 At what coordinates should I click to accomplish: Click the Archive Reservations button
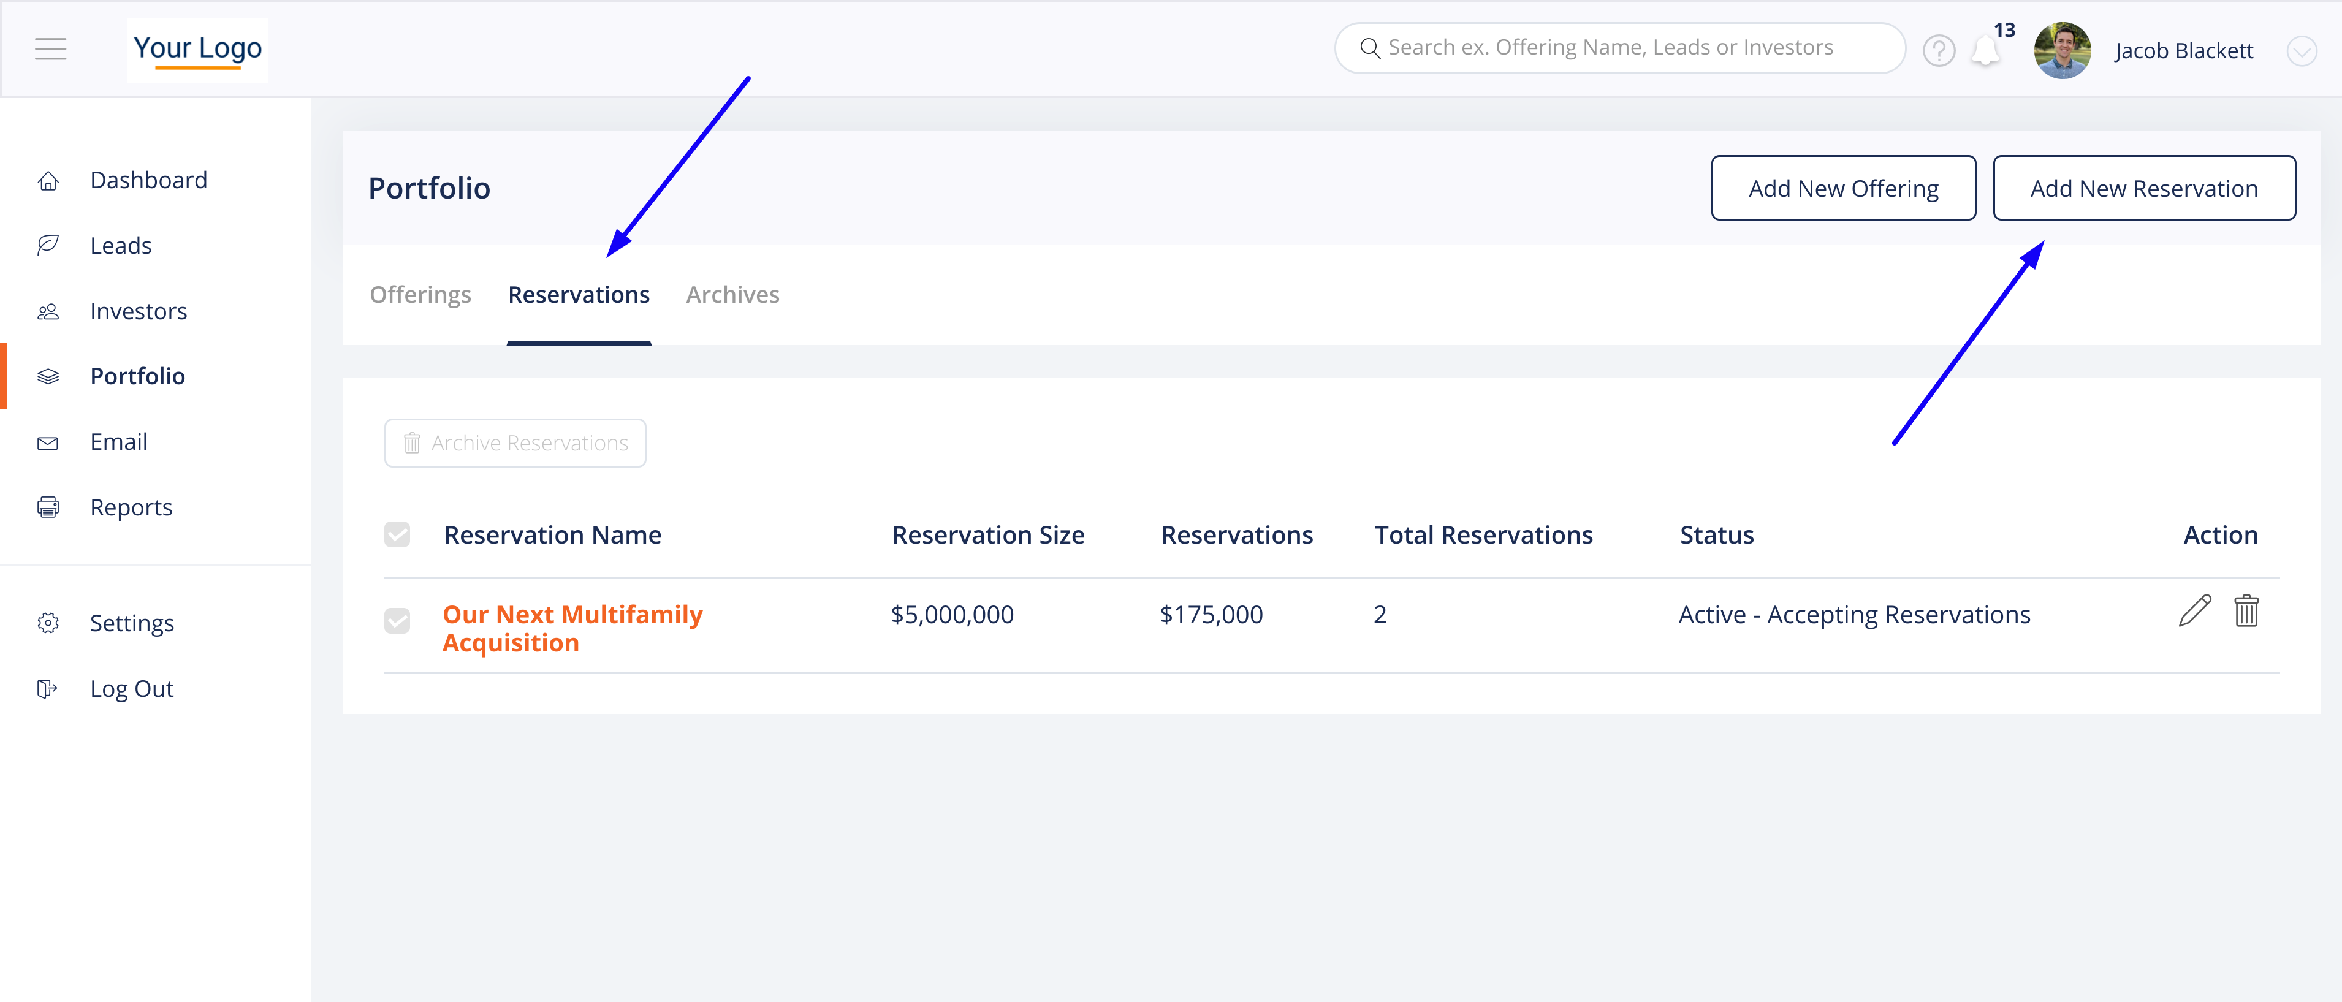click(x=515, y=443)
